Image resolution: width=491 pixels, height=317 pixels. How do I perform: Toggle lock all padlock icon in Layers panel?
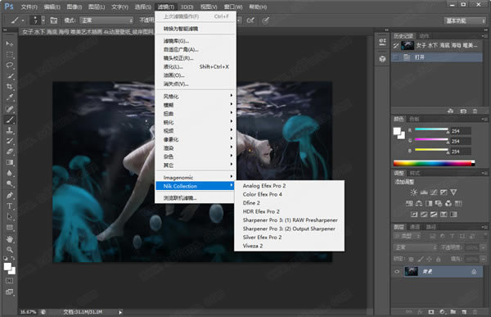click(x=439, y=260)
